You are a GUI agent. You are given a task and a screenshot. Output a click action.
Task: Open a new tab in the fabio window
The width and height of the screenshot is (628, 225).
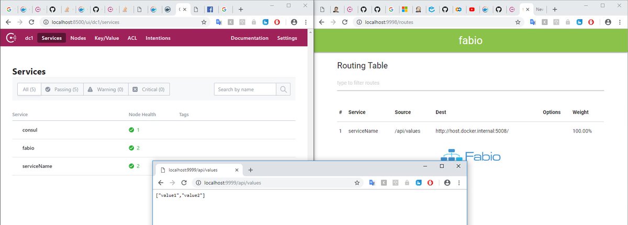pyautogui.click(x=555, y=9)
